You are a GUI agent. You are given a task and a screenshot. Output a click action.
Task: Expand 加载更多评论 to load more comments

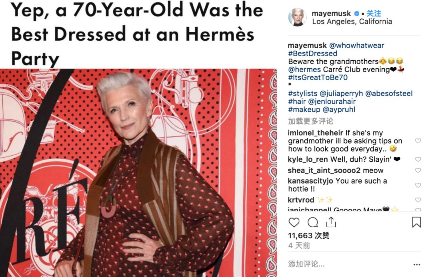tap(310, 121)
